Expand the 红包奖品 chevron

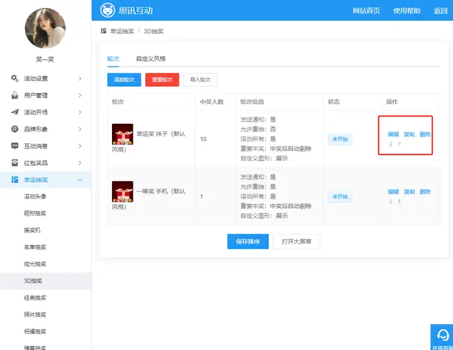point(80,163)
